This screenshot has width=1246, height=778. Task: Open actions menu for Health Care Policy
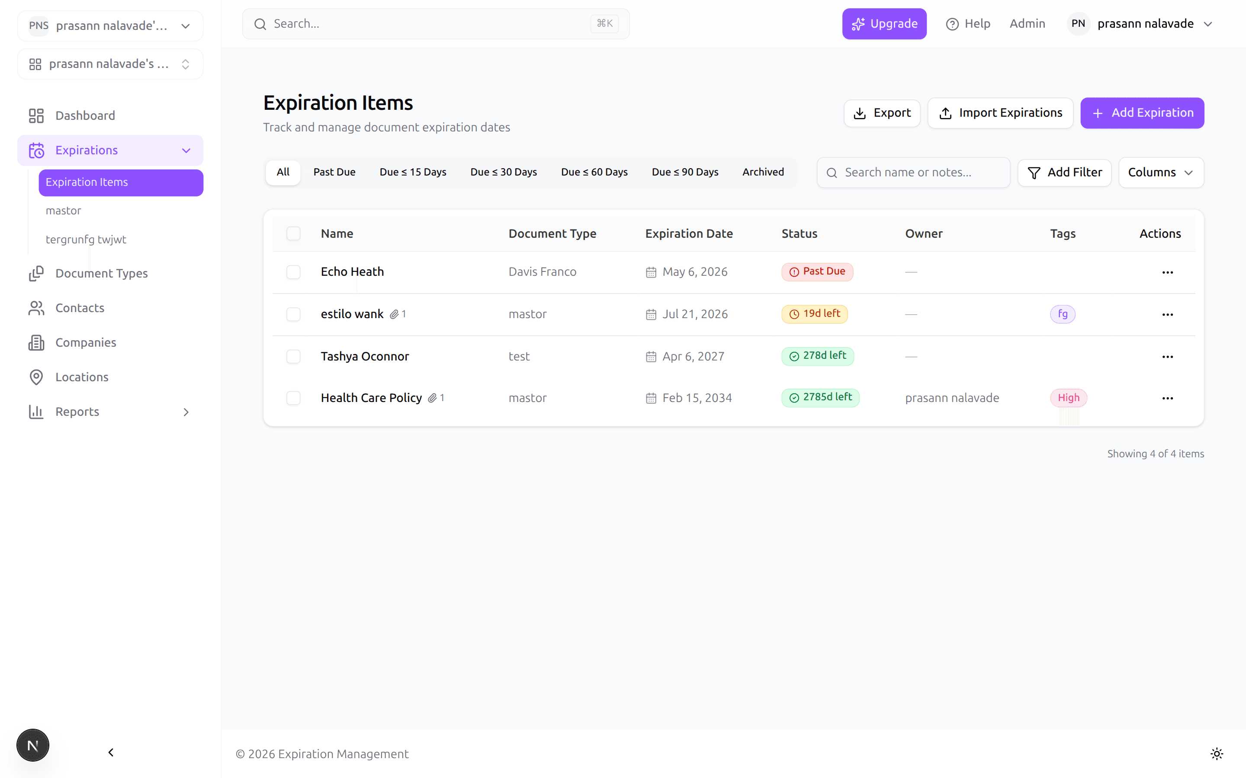1167,398
